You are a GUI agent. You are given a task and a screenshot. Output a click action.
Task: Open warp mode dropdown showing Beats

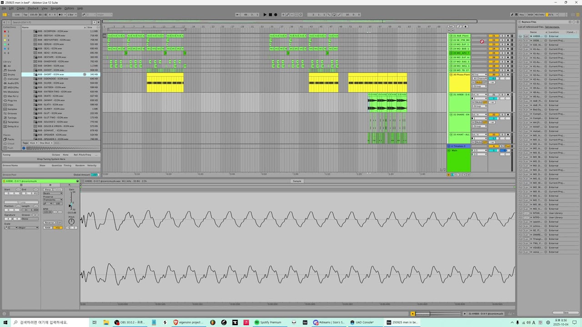click(53, 193)
